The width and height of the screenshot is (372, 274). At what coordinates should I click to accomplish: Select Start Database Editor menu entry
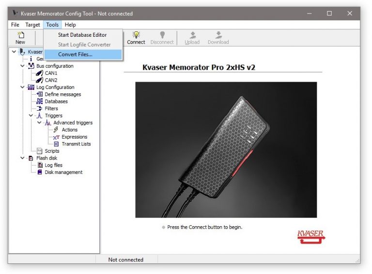click(82, 35)
